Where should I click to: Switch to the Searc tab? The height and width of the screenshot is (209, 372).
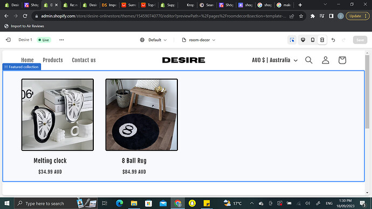(x=206, y=5)
